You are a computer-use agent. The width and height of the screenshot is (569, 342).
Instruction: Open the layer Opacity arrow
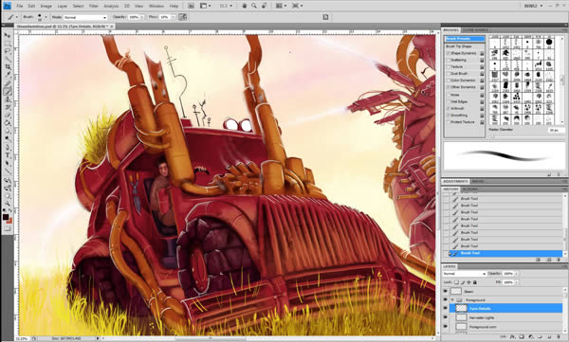(x=517, y=274)
